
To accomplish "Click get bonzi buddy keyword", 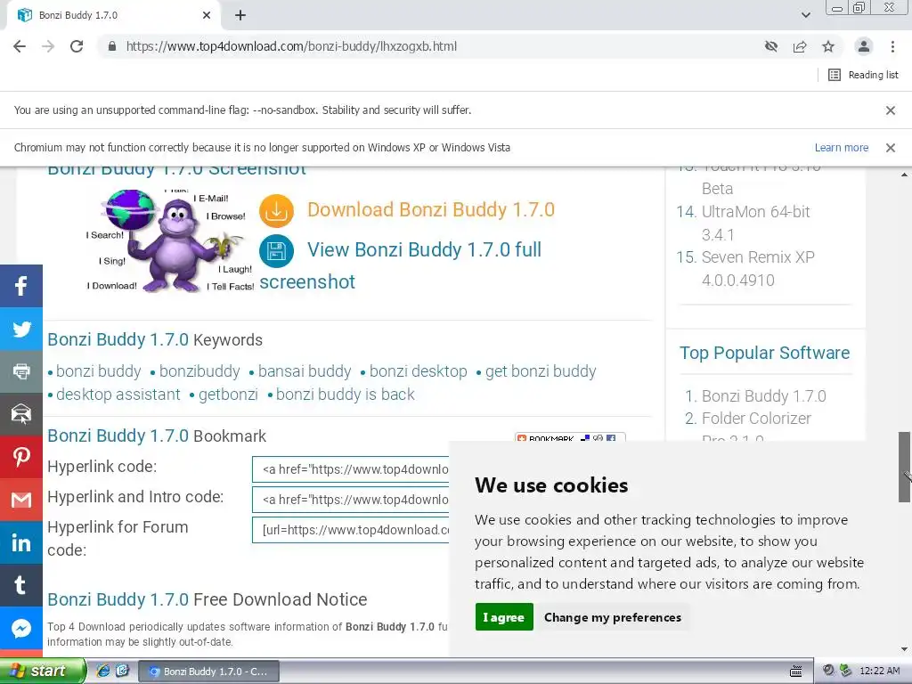I will pyautogui.click(x=541, y=371).
